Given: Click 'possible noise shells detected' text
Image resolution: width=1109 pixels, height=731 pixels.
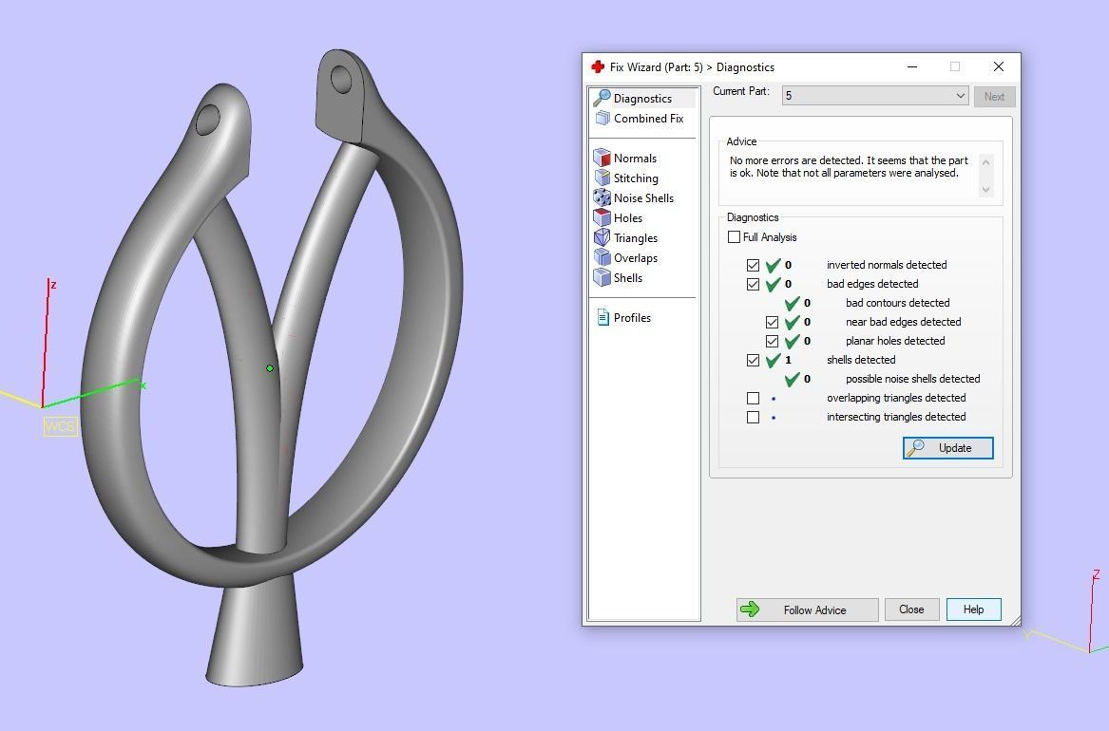Looking at the screenshot, I should pos(913,379).
